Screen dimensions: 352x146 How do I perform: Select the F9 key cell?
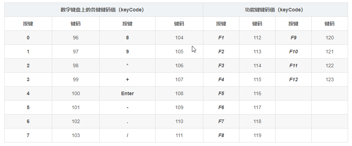pos(293,38)
